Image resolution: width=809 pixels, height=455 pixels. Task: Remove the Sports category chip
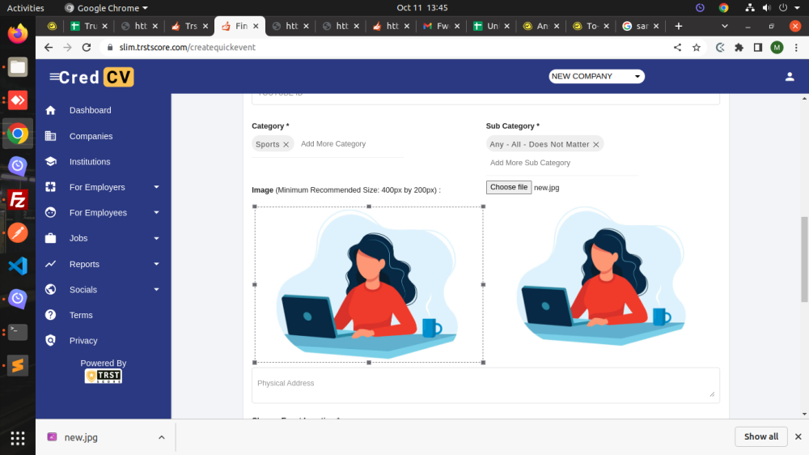286,145
